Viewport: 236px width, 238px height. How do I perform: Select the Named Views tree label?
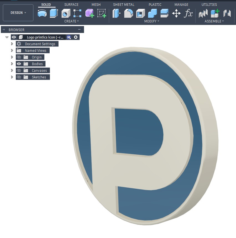[x=35, y=50]
